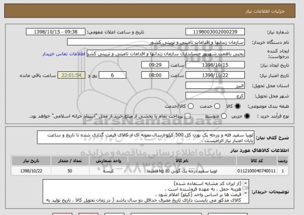Click the delivery province field البرز

coord(215,86)
